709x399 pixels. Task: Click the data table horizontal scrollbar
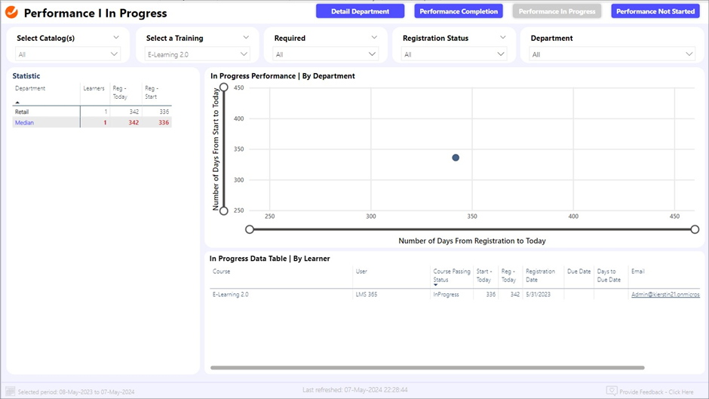pos(427,368)
